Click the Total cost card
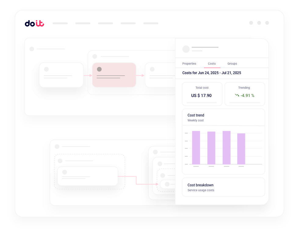 pos(202,94)
